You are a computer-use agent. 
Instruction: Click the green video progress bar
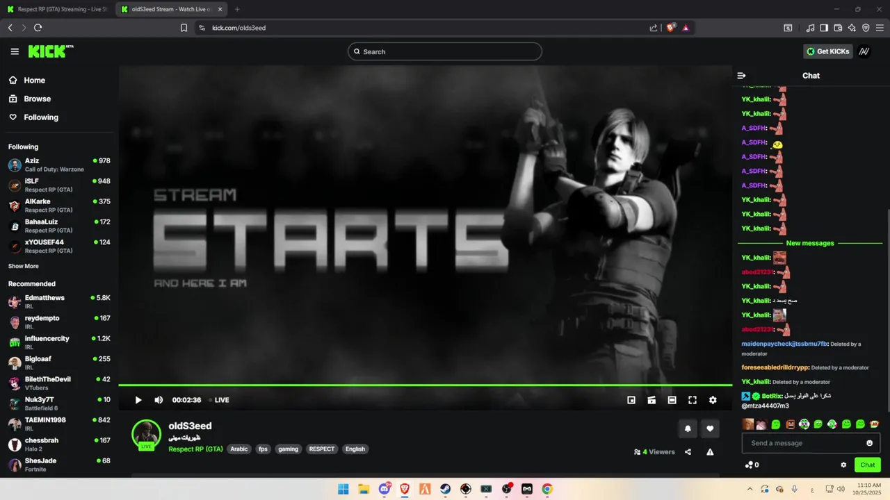(x=425, y=385)
